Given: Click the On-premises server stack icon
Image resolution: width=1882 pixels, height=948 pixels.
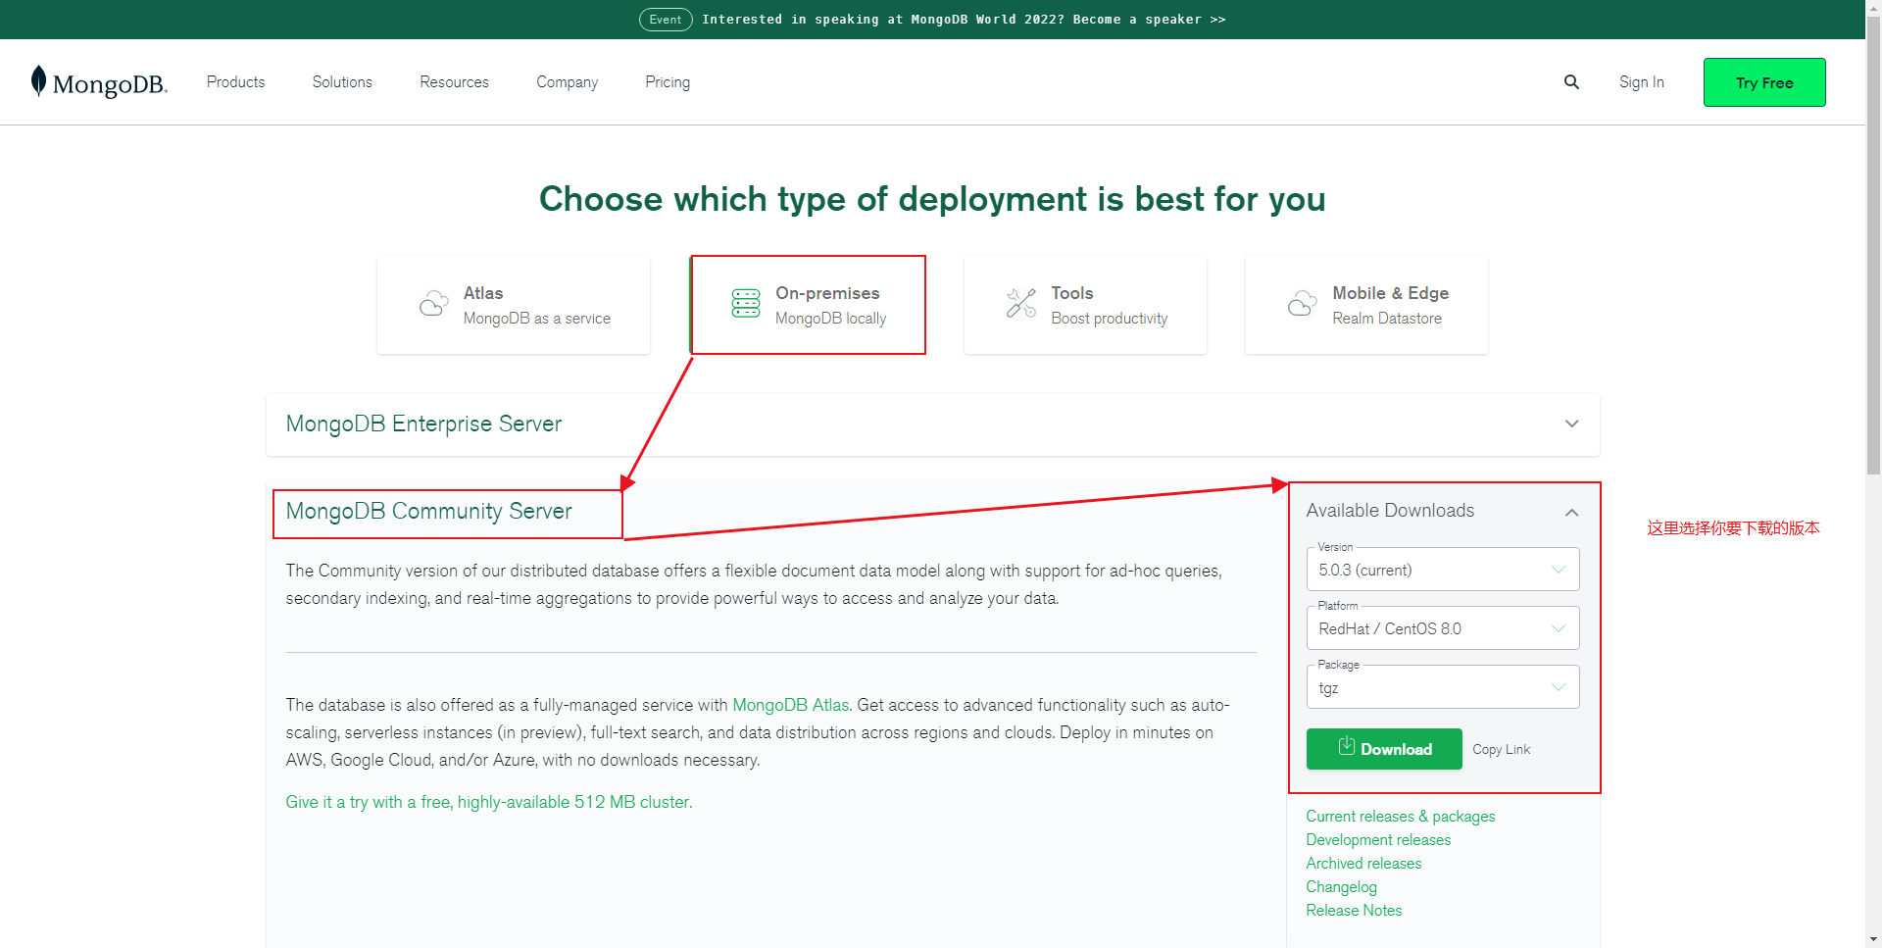Looking at the screenshot, I should (x=746, y=304).
